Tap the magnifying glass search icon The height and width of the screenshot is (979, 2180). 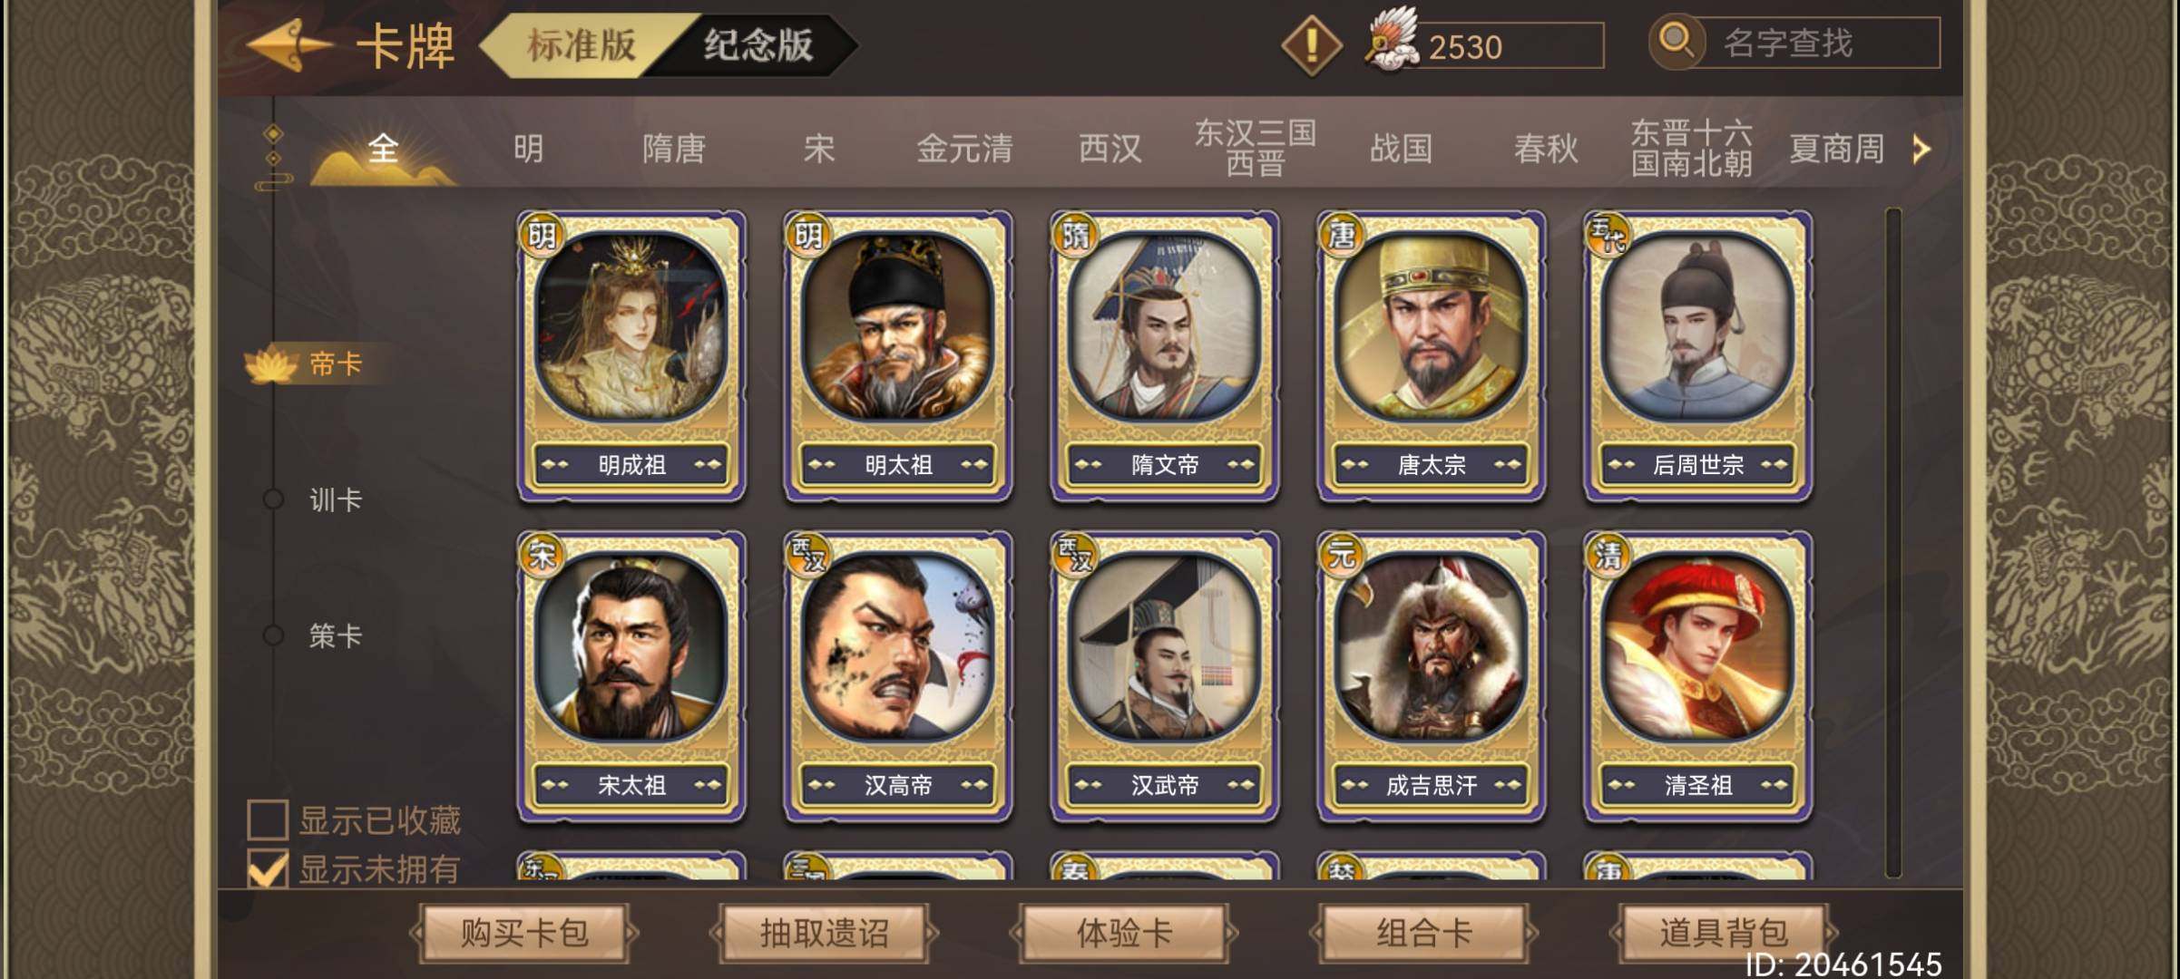(1677, 42)
